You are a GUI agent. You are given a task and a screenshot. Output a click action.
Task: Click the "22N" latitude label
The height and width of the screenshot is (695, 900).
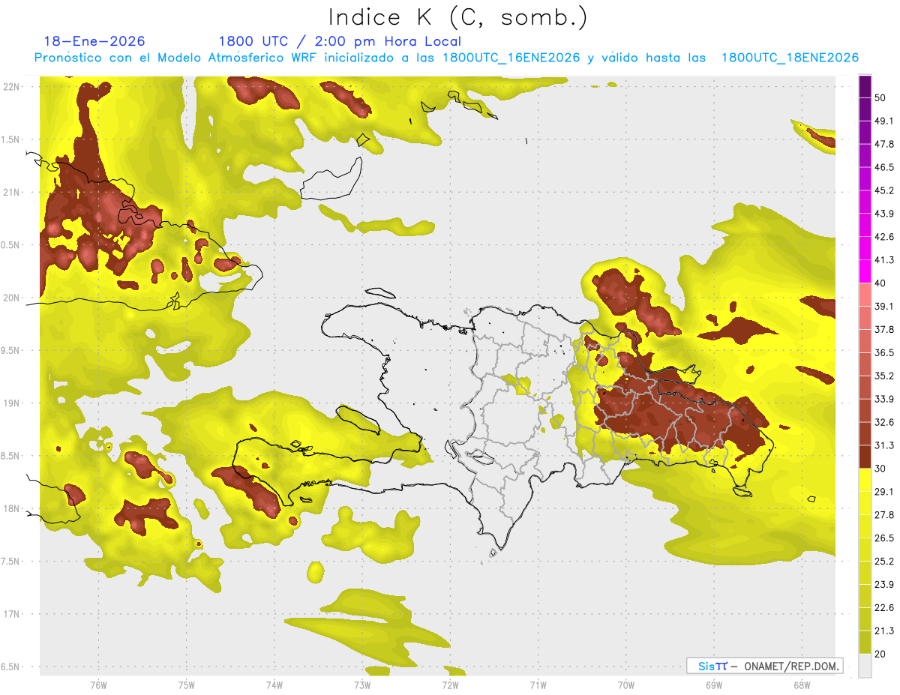12,87
